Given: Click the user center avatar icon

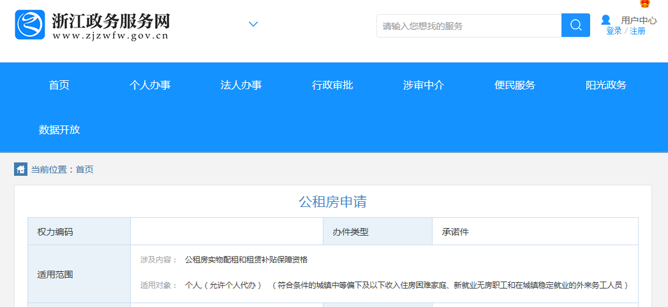Looking at the screenshot, I should pos(605,20).
